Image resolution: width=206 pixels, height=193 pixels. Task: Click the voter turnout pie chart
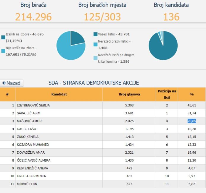pyautogui.click(x=71, y=46)
